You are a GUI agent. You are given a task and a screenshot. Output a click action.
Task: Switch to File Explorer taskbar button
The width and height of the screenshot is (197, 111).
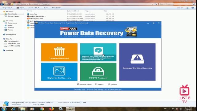(x=23, y=109)
